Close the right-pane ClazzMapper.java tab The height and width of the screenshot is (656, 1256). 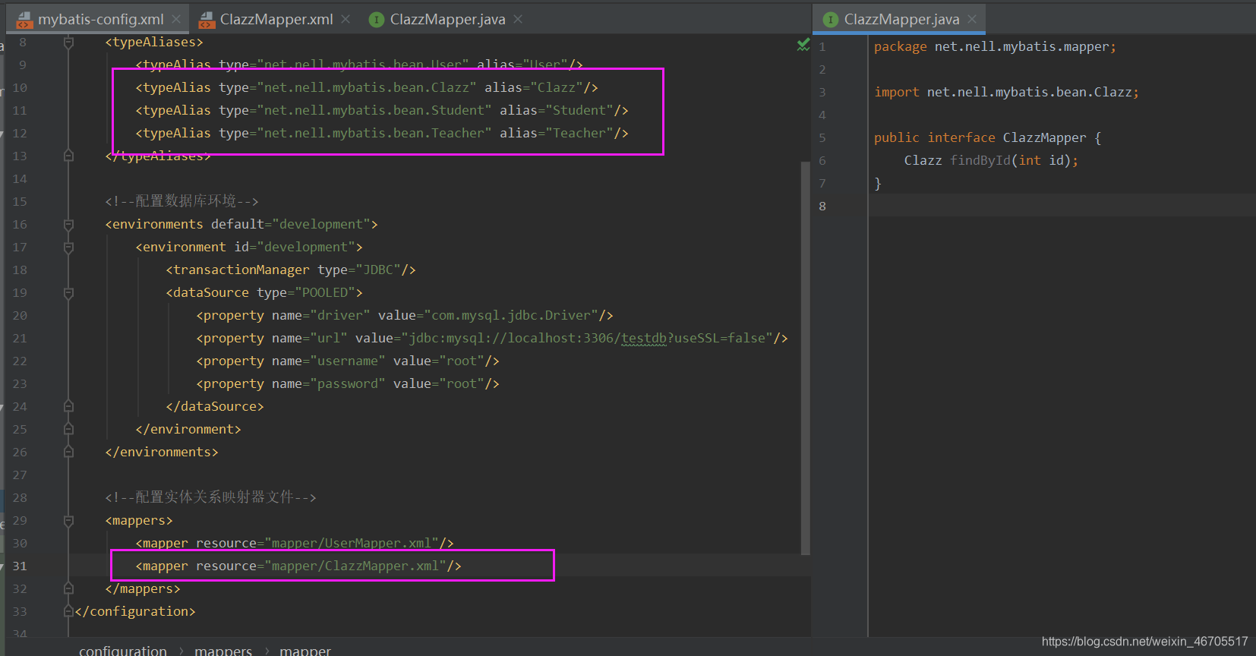pyautogui.click(x=972, y=19)
